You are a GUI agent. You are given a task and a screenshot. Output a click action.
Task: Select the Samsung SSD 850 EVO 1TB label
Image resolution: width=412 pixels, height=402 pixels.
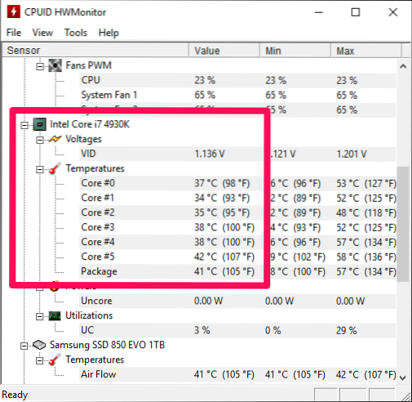[107, 345]
